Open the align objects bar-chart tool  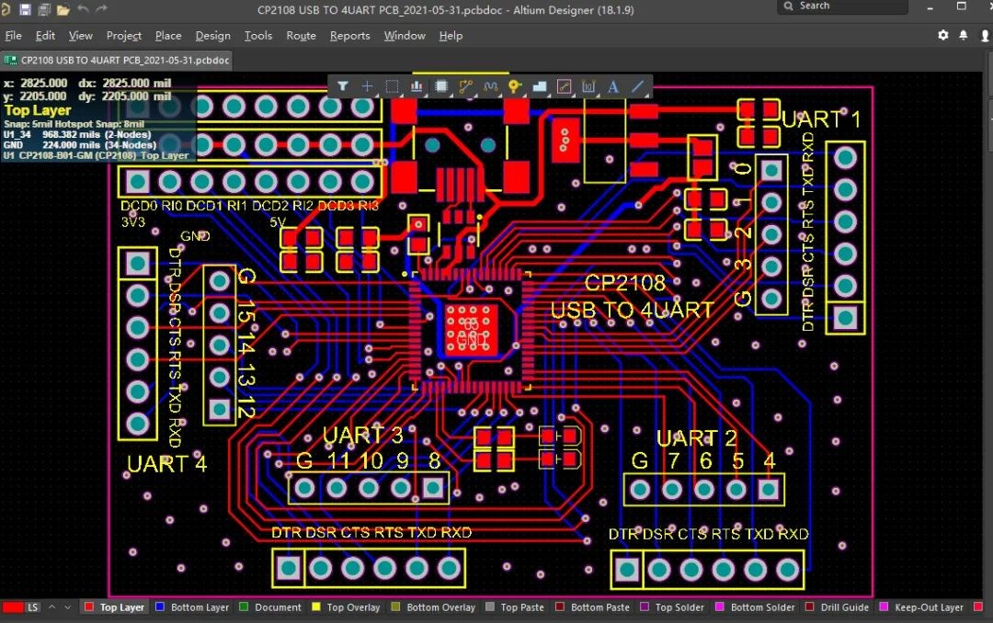pyautogui.click(x=417, y=86)
